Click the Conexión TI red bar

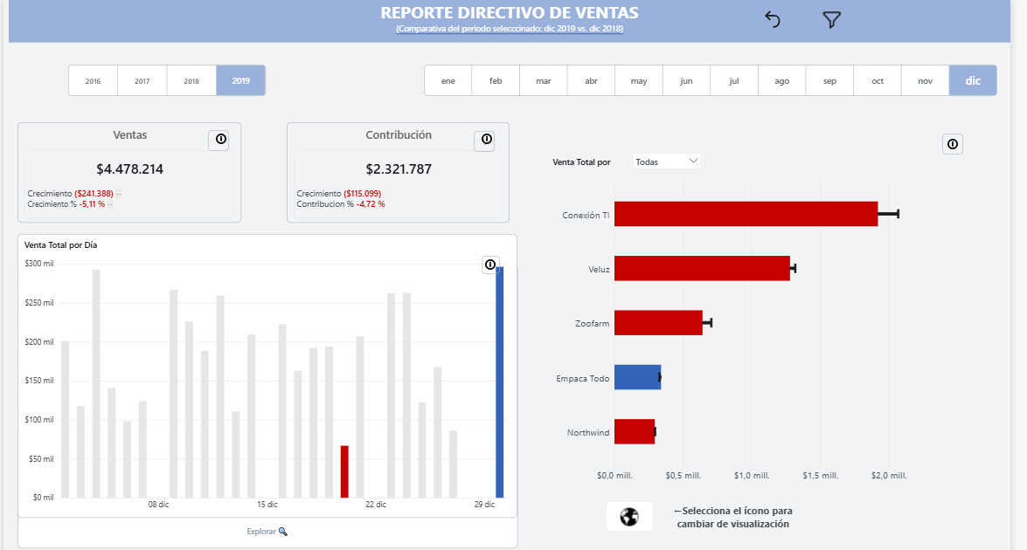746,214
